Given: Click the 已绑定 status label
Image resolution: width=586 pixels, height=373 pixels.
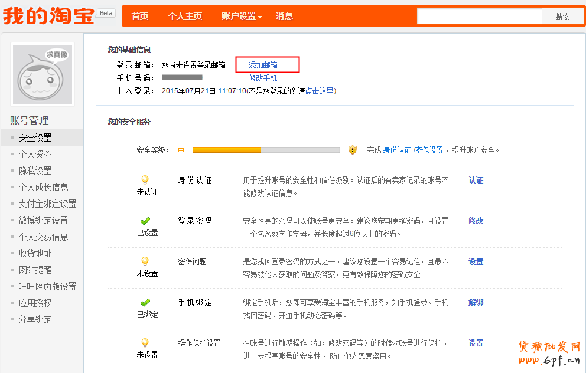Looking at the screenshot, I should 147,315.
